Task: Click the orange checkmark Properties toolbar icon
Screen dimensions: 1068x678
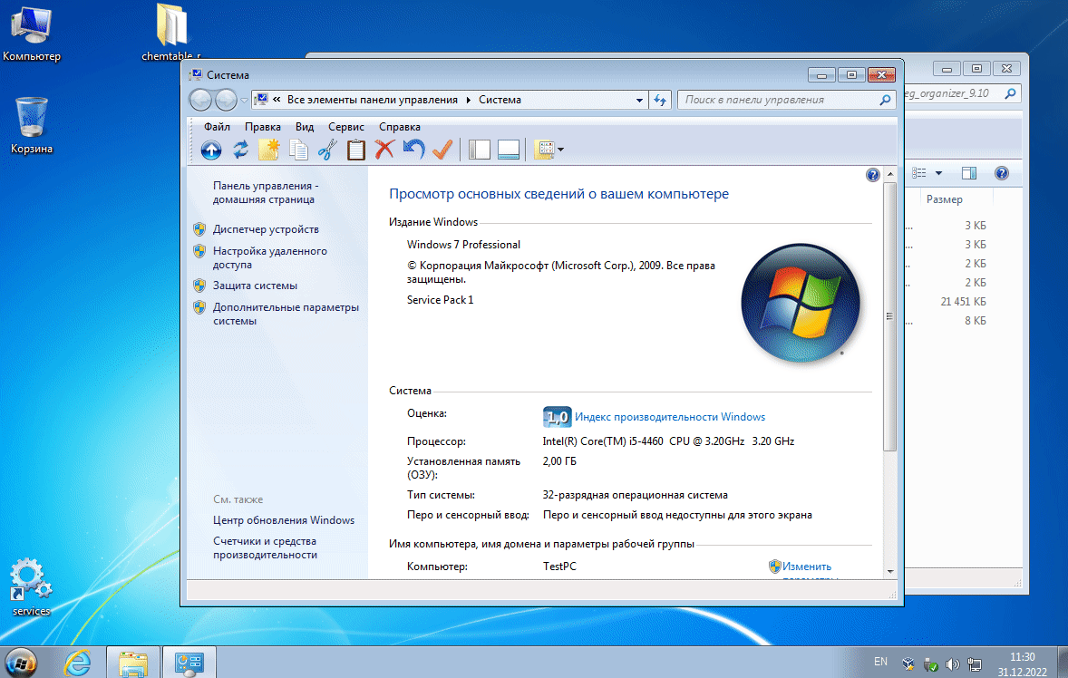Action: [442, 149]
